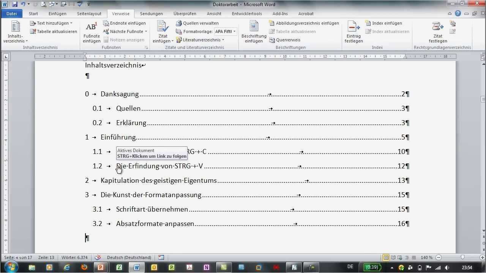Mark a citation with Zitat festlegen
Image resolution: width=486 pixels, height=273 pixels.
click(x=437, y=32)
